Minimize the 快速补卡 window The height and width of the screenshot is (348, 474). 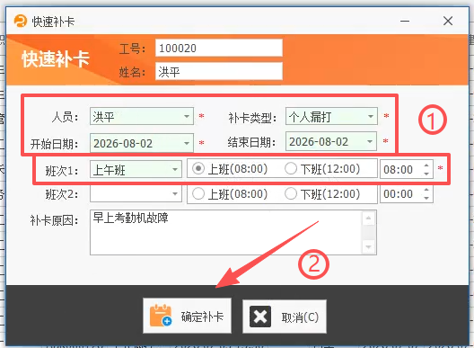coord(405,21)
